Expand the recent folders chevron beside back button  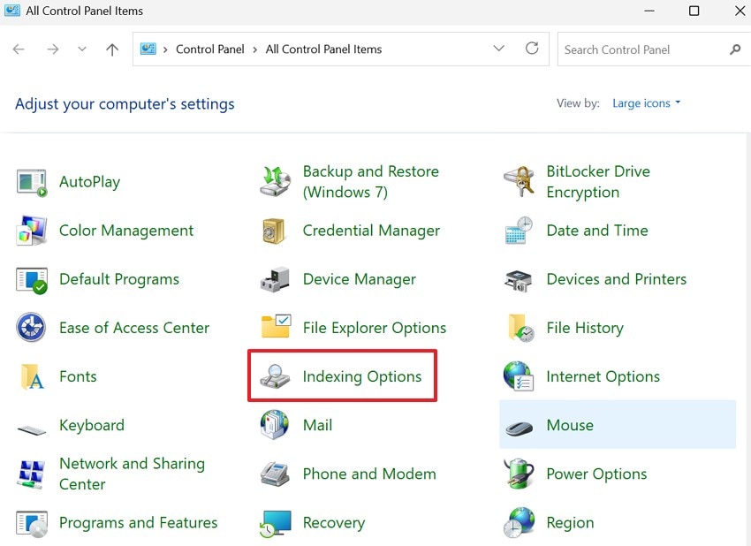(81, 49)
